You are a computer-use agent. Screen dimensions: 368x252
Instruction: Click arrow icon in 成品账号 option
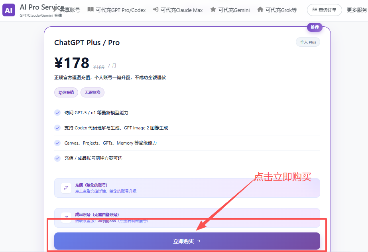pyautogui.click(x=66, y=217)
